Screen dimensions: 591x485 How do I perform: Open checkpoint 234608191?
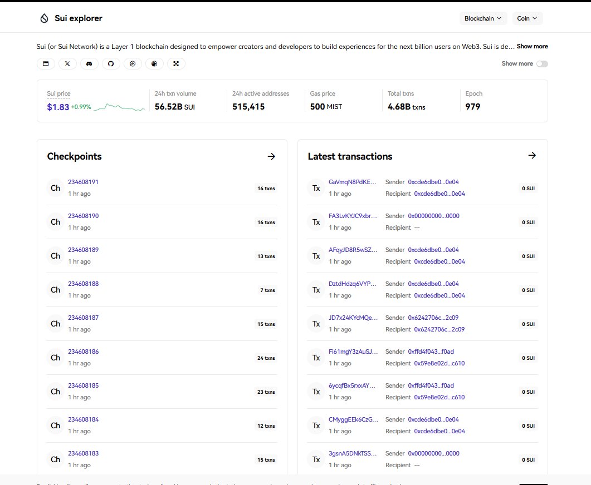pos(84,182)
